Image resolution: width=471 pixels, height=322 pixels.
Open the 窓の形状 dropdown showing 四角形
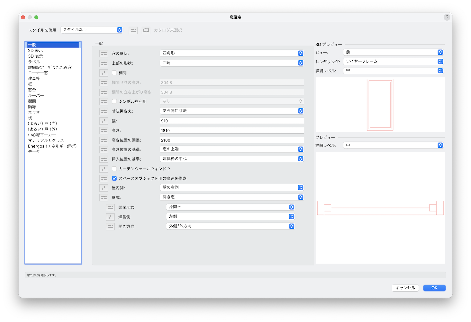232,53
